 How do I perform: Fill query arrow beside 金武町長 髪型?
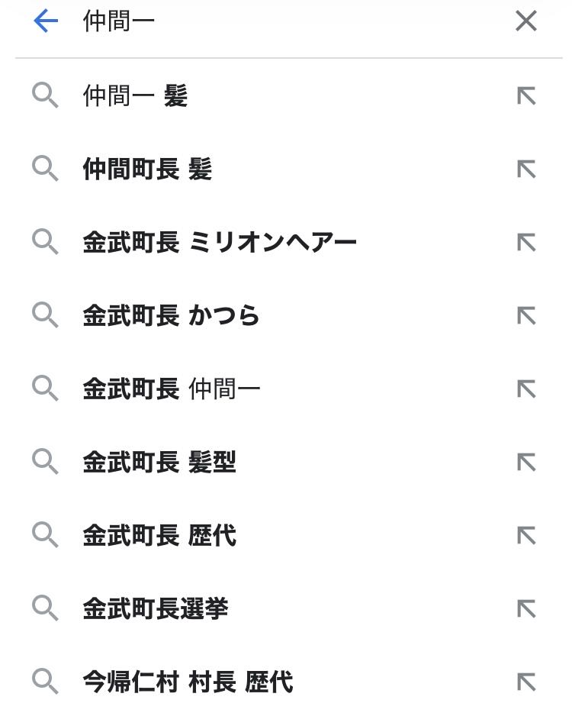526,463
